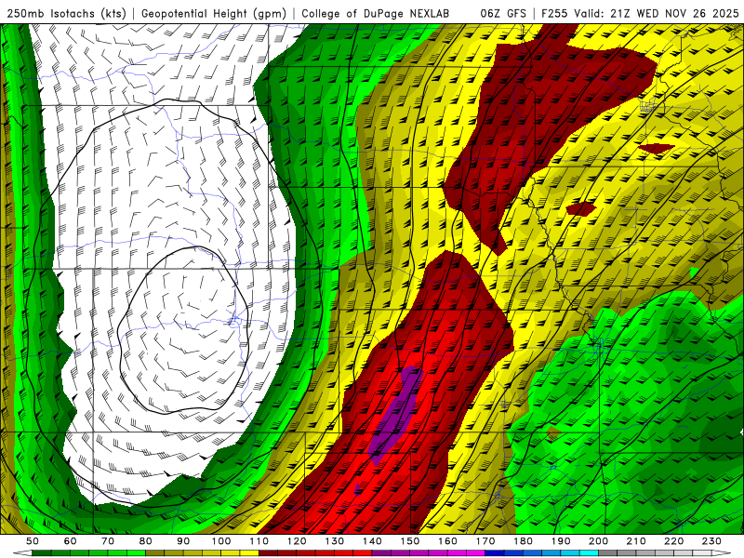Image resolution: width=744 pixels, height=558 pixels.
Task: Click the 'Valid: 21Z WED NOV 26 2025' text
Action: 657,13
